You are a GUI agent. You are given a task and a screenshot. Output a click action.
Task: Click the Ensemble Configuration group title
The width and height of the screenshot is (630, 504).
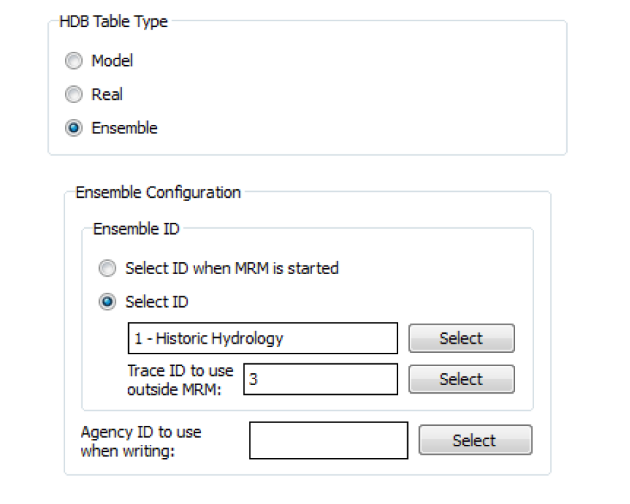(x=158, y=193)
